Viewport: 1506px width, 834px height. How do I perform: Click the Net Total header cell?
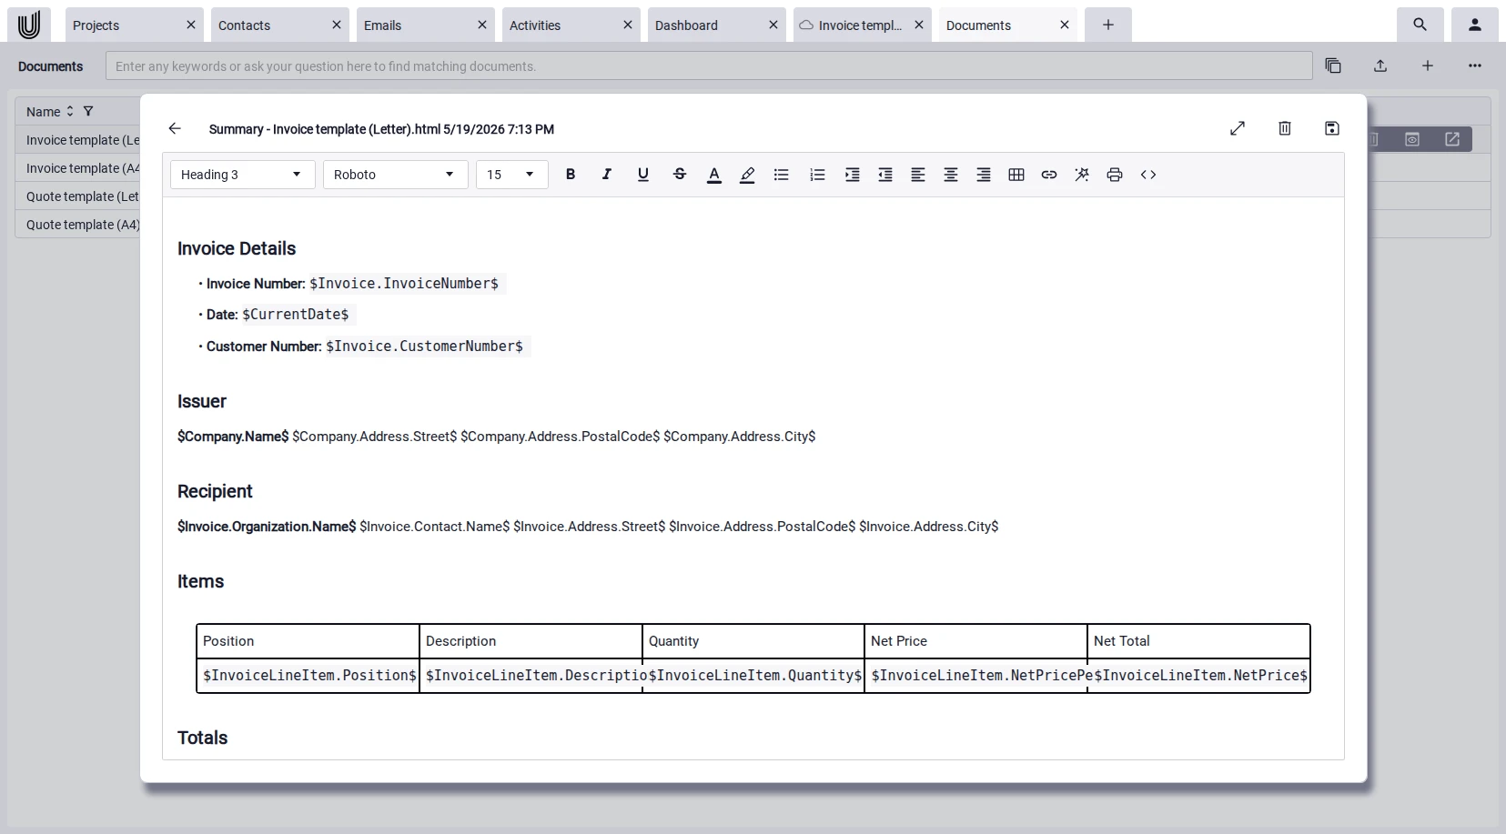[x=1198, y=641]
